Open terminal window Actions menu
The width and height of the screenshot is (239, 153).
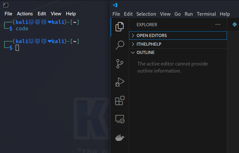[x=25, y=14]
